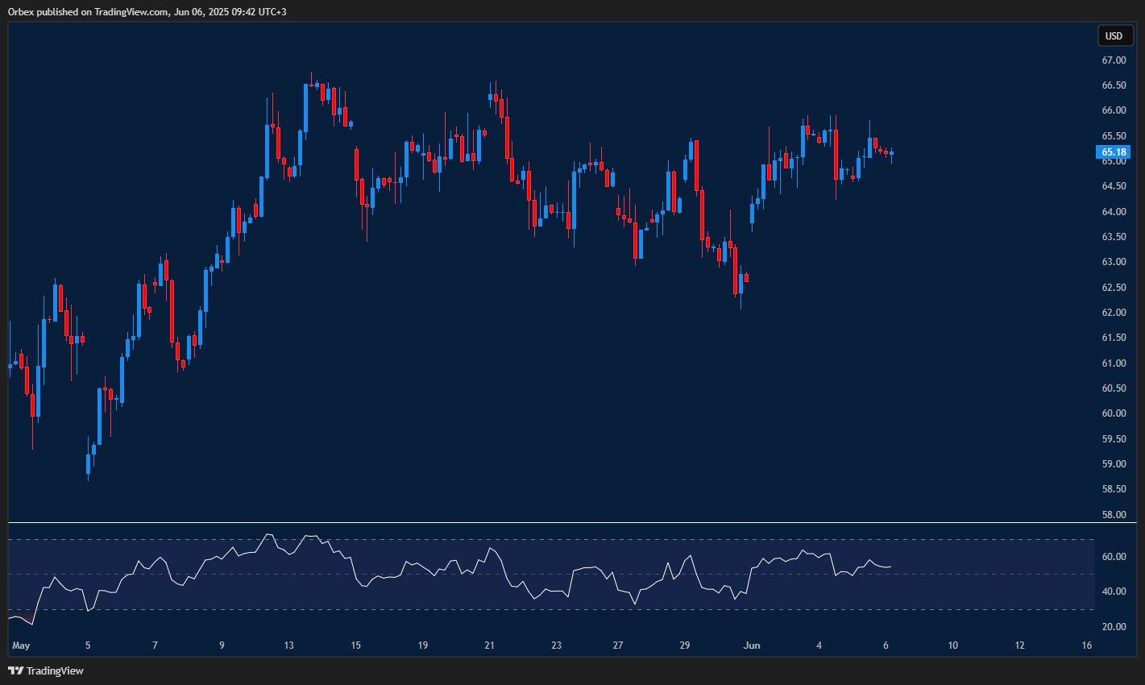Click the 60.00 RSI scale label
Image resolution: width=1145 pixels, height=685 pixels.
(1113, 557)
